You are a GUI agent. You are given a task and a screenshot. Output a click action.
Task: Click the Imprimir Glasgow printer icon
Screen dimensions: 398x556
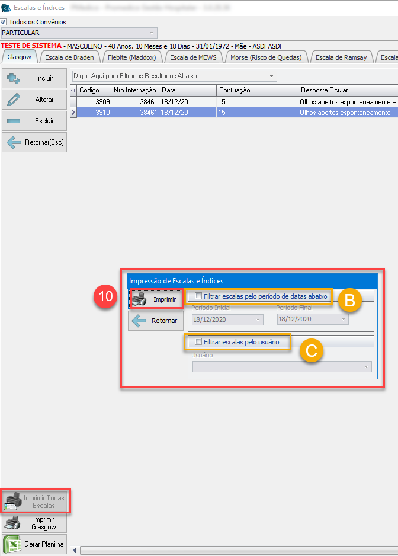tap(12, 522)
